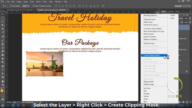
Task: Expand the status bar document info arrow
Action: (41, 102)
